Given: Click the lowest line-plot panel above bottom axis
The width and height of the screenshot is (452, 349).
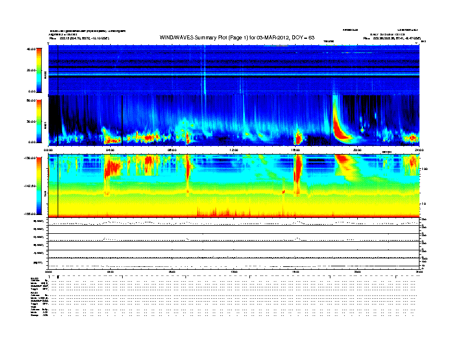Looking at the screenshot, I should coord(234,263).
